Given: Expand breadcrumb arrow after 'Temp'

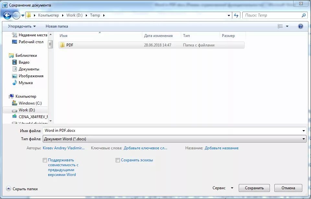Looking at the screenshot, I should pyautogui.click(x=104, y=16).
